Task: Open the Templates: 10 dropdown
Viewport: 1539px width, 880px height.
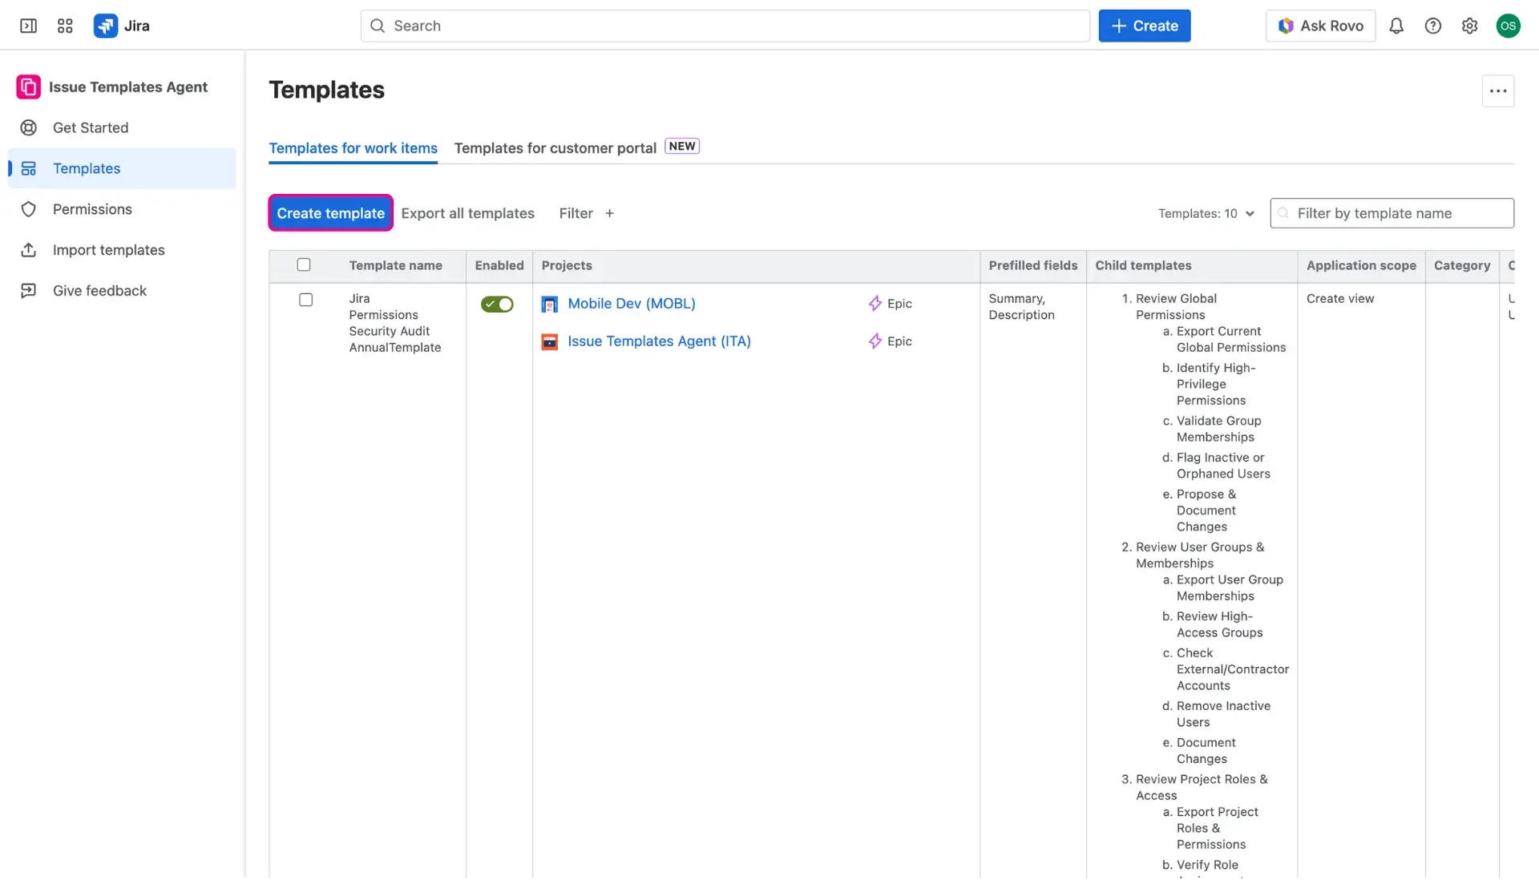Action: click(x=1206, y=213)
